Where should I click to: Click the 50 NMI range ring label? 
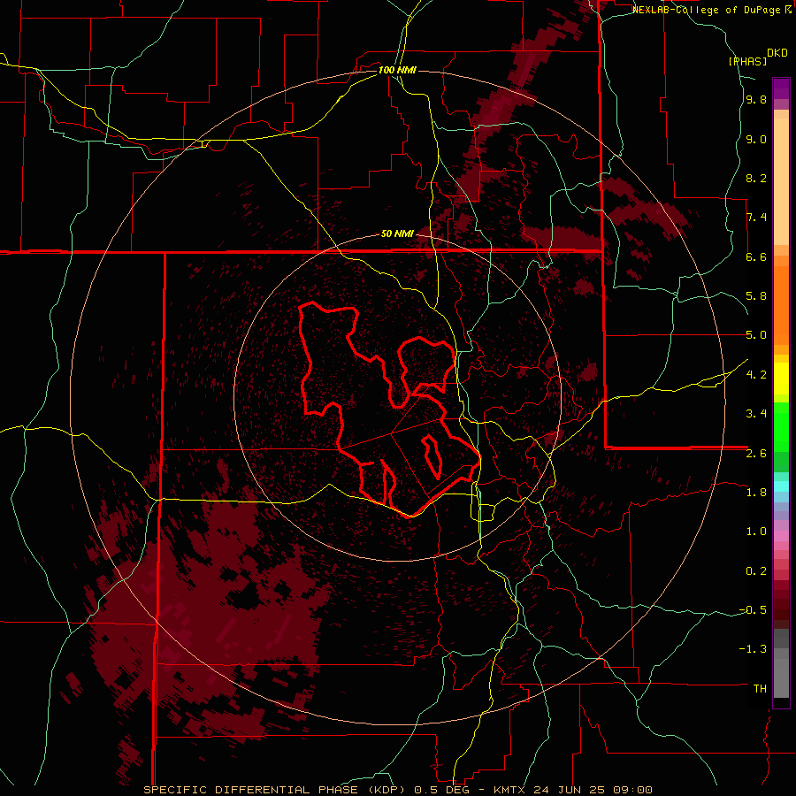(x=397, y=234)
